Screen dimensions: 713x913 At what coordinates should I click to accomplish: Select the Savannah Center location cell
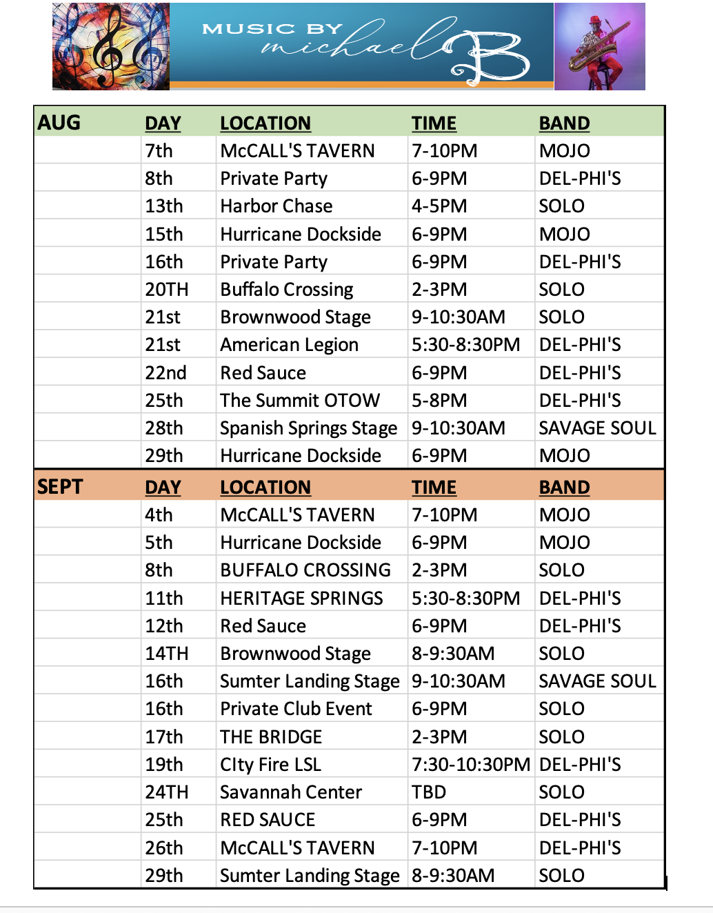click(x=312, y=792)
